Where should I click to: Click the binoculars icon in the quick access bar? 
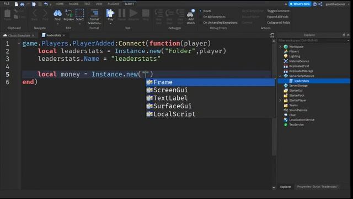pyautogui.click(x=22, y=4)
